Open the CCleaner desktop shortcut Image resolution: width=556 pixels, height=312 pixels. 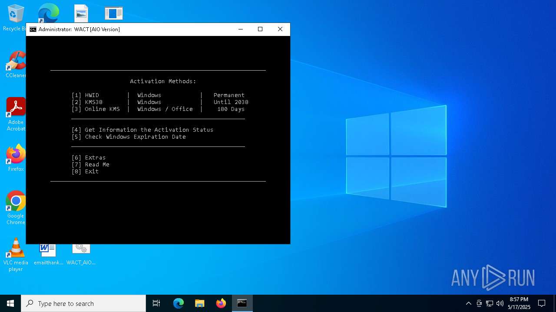(16, 64)
